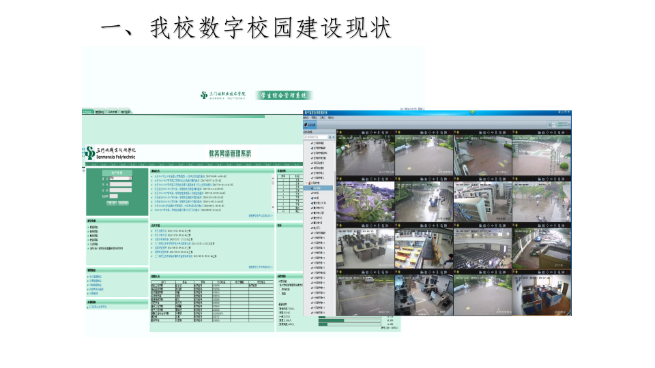655x368 pixels.
Task: Click the view-more link under notice list
Action: pos(261,216)
